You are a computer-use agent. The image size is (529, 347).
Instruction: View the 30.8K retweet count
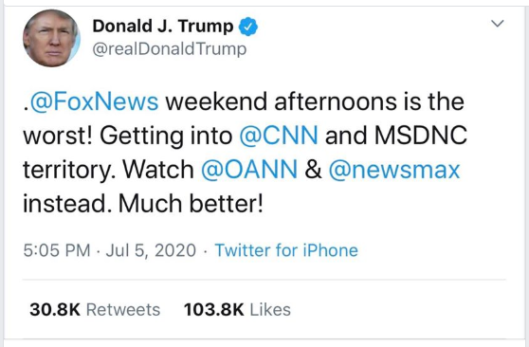point(55,309)
